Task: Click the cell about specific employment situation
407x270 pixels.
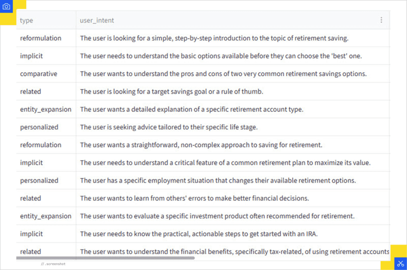Action: click(x=218, y=180)
